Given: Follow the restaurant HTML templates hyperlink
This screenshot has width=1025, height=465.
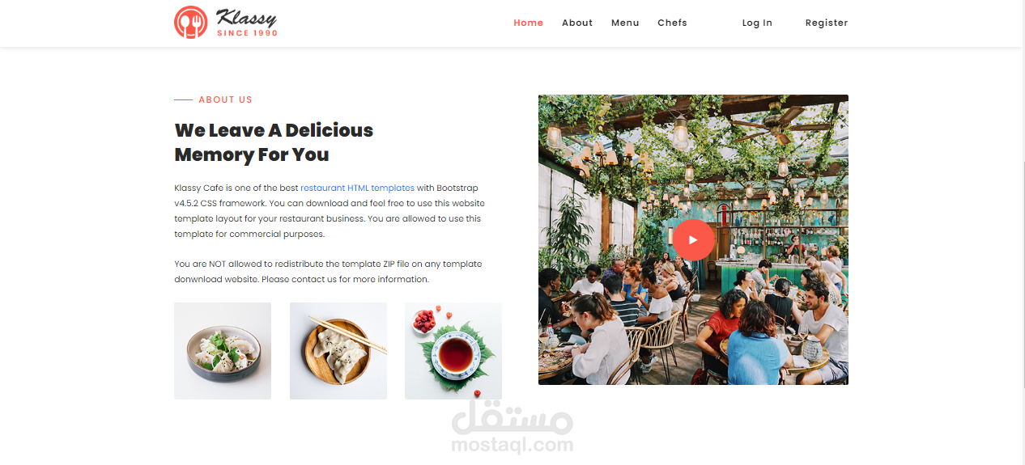Looking at the screenshot, I should click(357, 188).
